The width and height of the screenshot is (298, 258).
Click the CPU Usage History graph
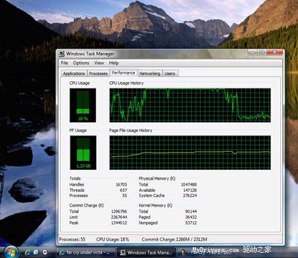coord(190,105)
